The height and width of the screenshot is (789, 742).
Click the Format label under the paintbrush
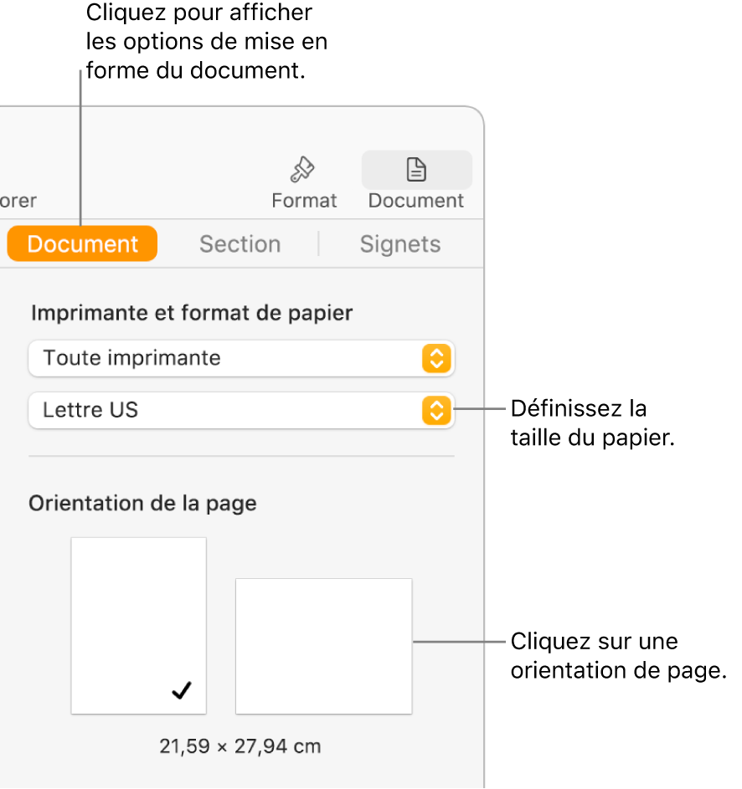click(304, 201)
